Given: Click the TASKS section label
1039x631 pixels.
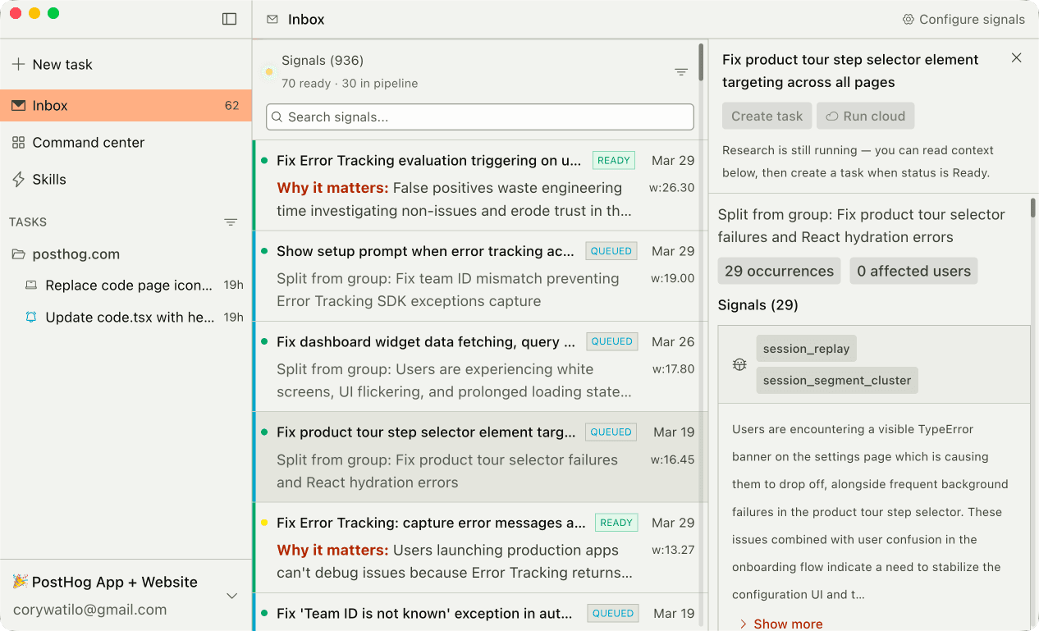Looking at the screenshot, I should (28, 222).
